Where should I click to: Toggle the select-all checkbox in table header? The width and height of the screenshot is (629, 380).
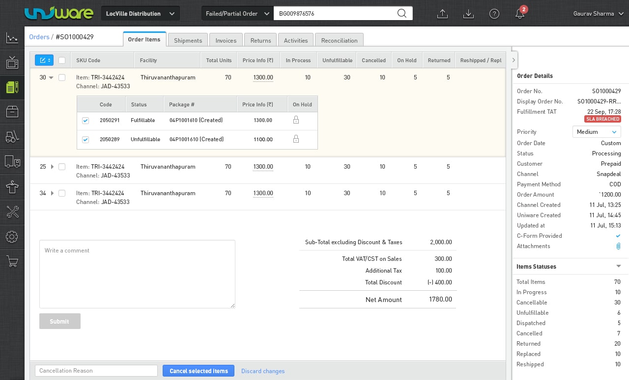point(62,60)
